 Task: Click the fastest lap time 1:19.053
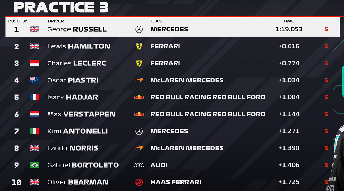click(288, 29)
